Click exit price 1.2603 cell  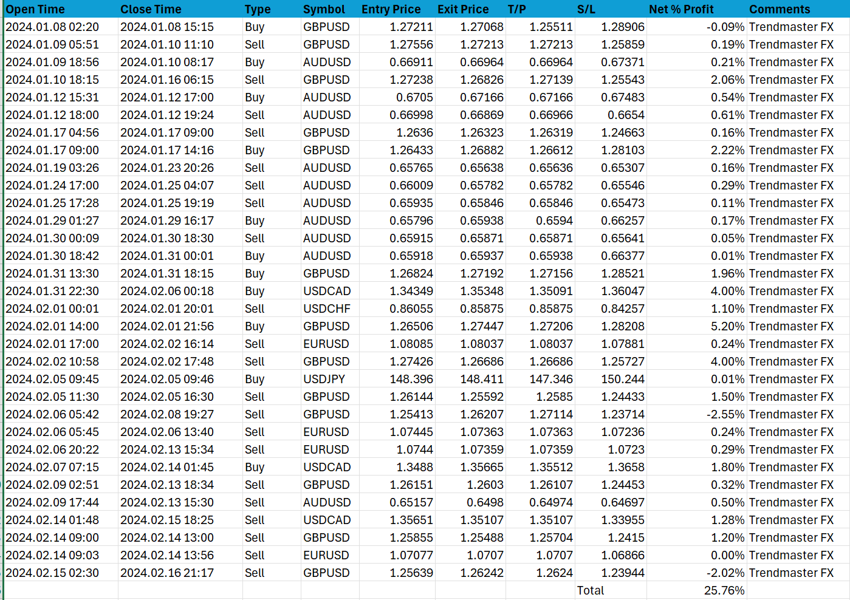pyautogui.click(x=470, y=485)
